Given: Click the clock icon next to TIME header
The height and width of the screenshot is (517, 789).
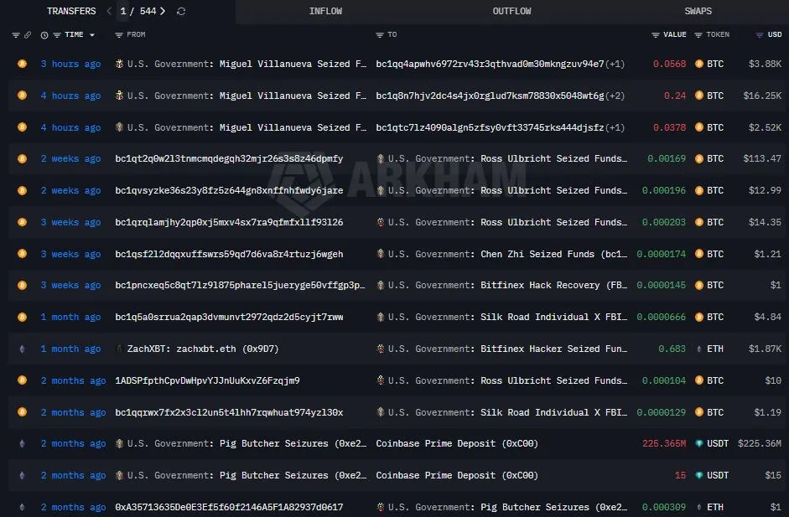Looking at the screenshot, I should 44,35.
